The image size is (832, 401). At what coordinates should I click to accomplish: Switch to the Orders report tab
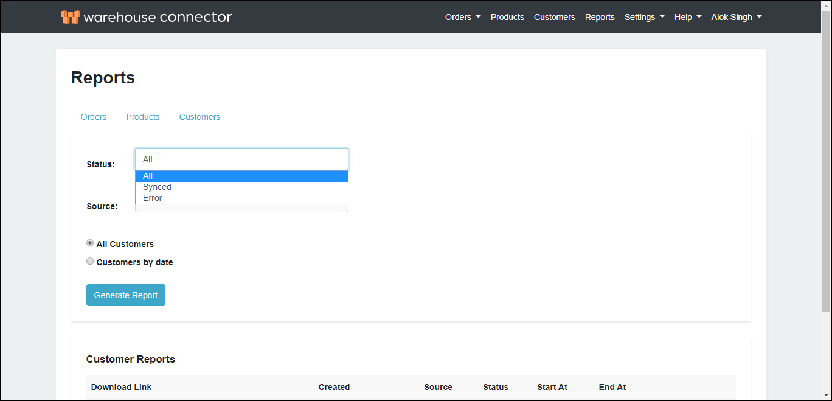[94, 116]
